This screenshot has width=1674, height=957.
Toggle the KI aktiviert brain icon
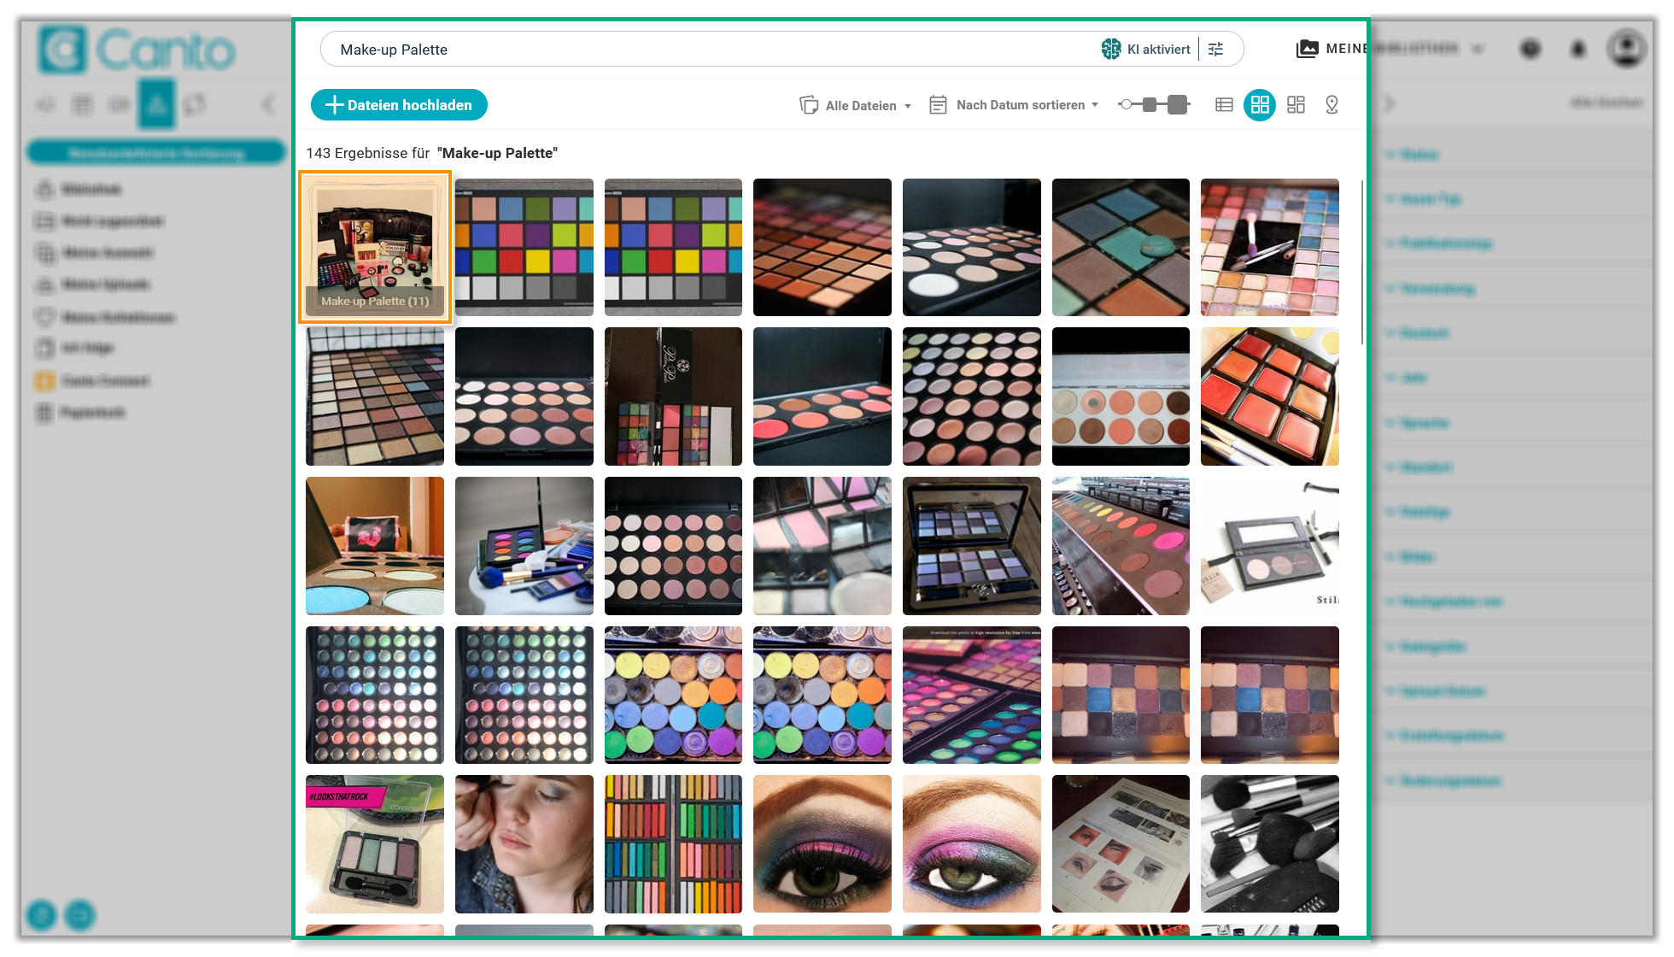click(x=1110, y=50)
